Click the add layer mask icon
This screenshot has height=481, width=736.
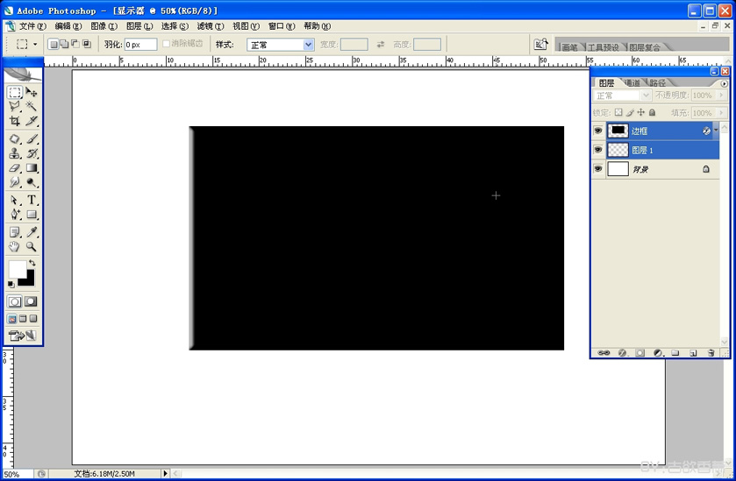click(640, 352)
